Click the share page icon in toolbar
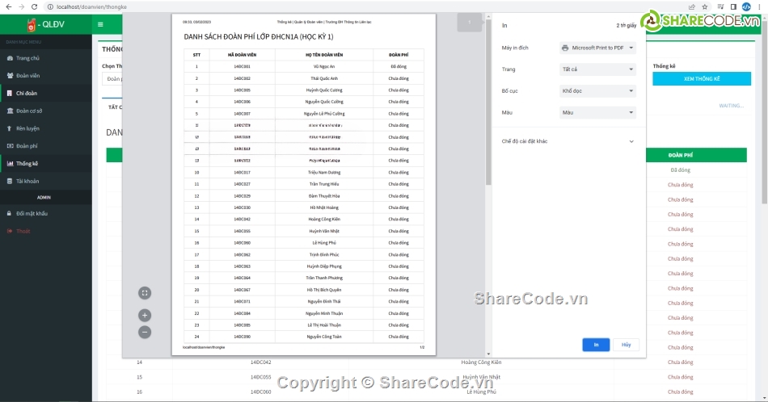 click(x=691, y=6)
